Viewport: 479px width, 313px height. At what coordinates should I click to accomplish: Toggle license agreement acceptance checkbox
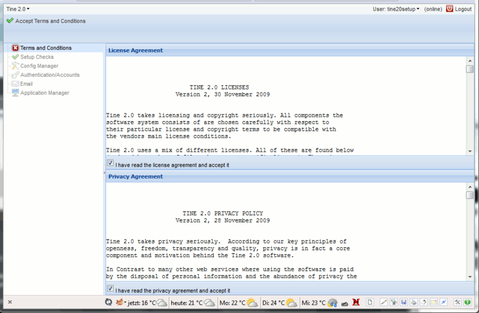tap(110, 163)
